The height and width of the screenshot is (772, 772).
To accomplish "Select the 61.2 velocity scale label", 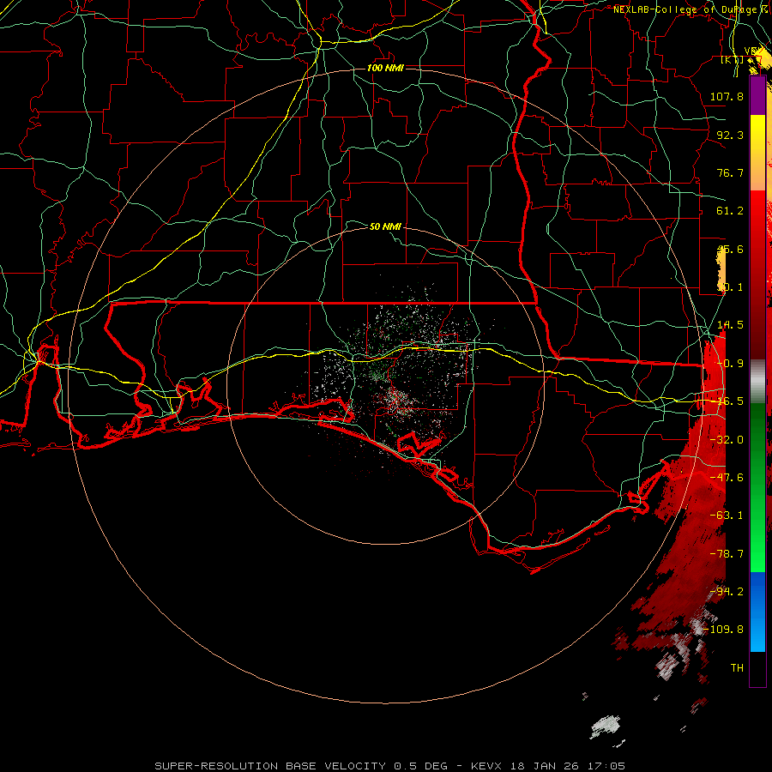I will click(x=730, y=211).
